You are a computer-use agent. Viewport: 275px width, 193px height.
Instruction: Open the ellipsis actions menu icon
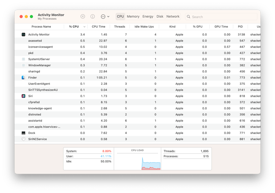103,17
